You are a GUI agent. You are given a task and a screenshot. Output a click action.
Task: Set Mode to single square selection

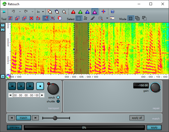pos(131,18)
